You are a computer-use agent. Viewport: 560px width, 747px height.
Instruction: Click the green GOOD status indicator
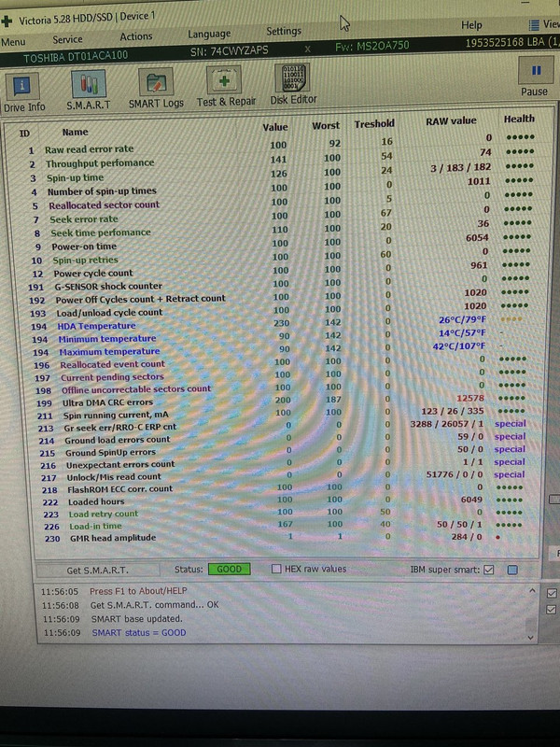click(229, 569)
